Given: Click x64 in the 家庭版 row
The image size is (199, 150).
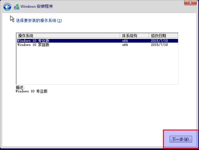Looking at the screenshot, I should pyautogui.click(x=125, y=45).
